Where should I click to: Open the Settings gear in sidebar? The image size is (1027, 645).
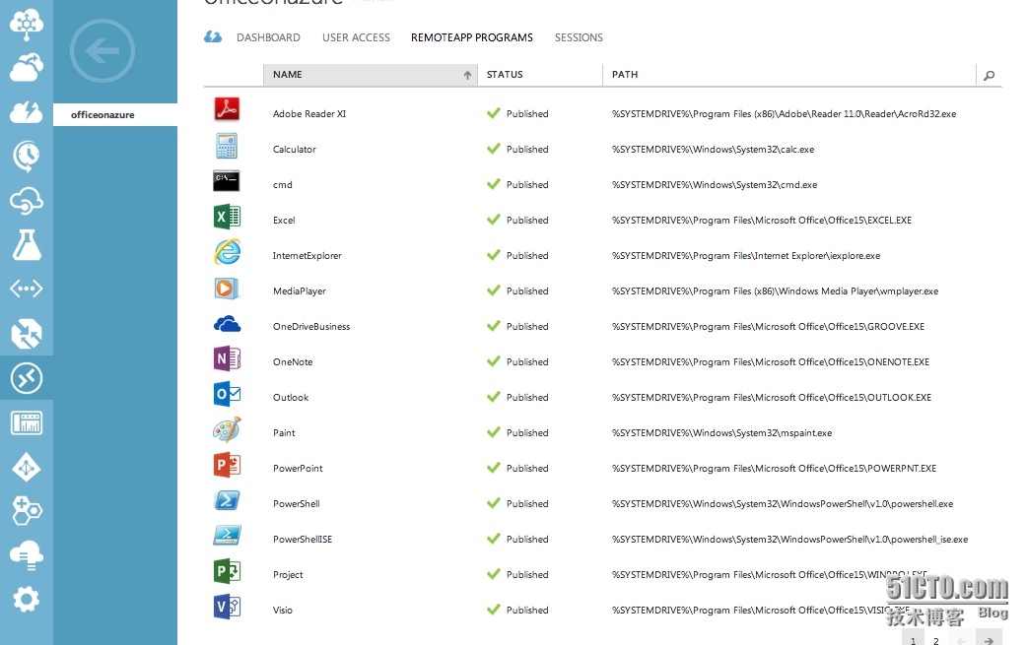tap(27, 599)
